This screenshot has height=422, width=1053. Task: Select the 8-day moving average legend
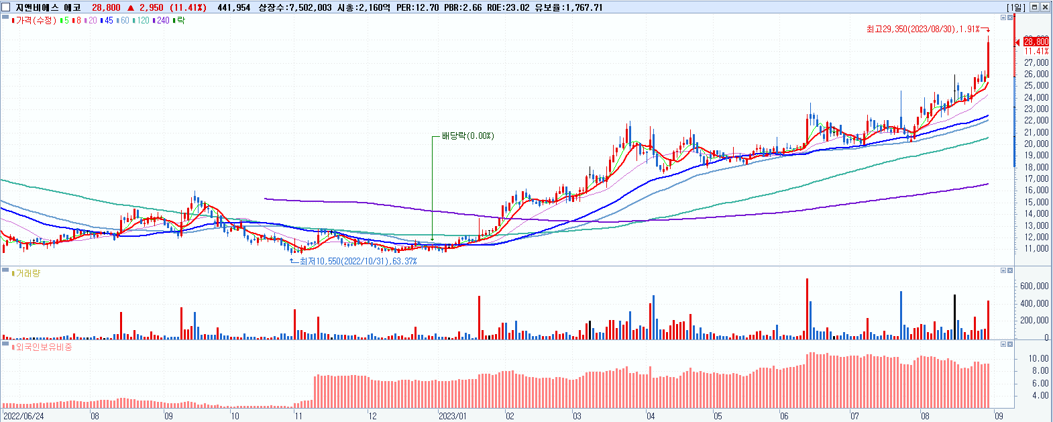point(76,21)
